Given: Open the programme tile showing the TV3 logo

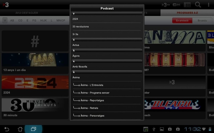Looking at the screenshot, I should coord(175,86).
